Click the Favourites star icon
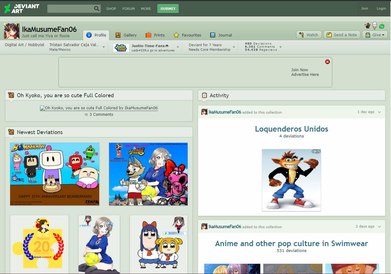391x274 pixels. (176, 35)
